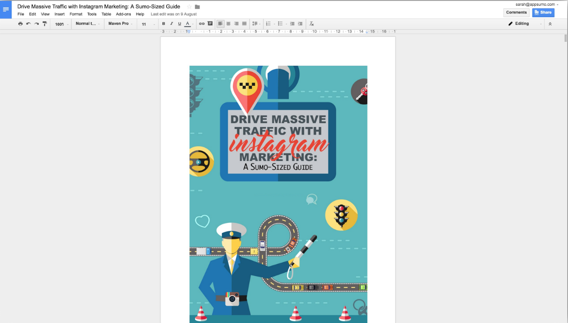Screen dimensions: 568x323
Task: Open the Docs home icon
Action: click(x=6, y=10)
